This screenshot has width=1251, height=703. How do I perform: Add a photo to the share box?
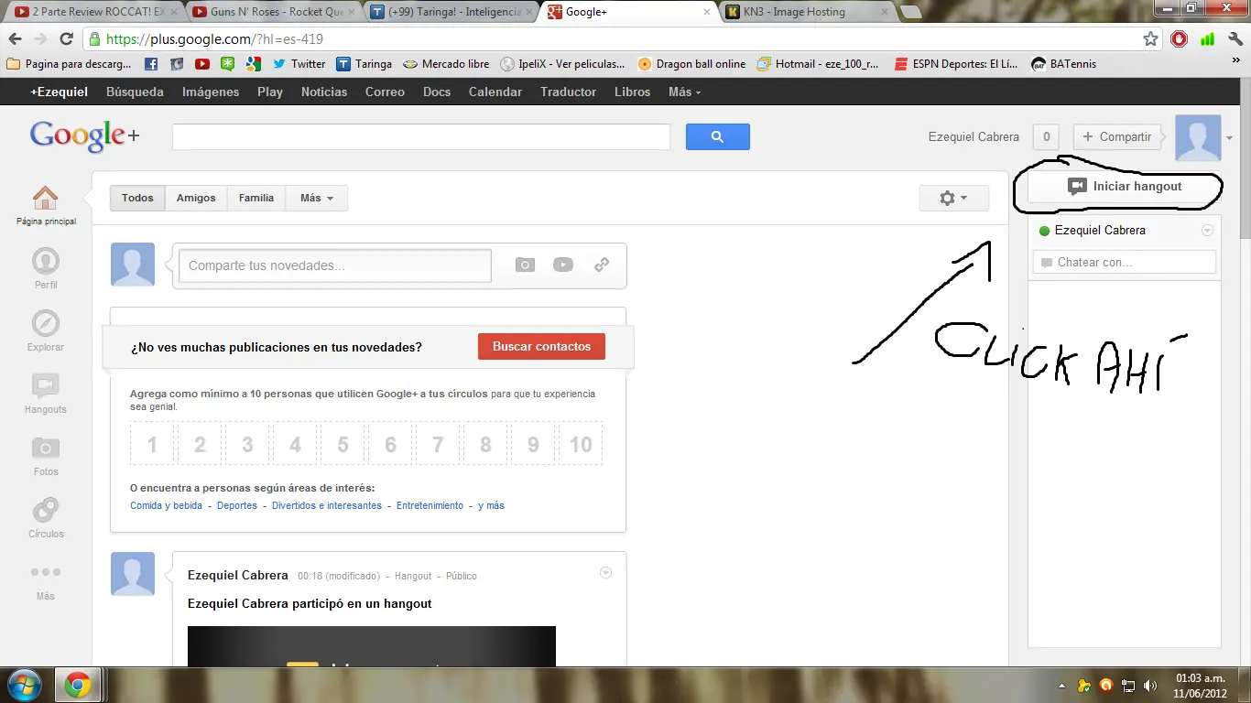pyautogui.click(x=525, y=265)
